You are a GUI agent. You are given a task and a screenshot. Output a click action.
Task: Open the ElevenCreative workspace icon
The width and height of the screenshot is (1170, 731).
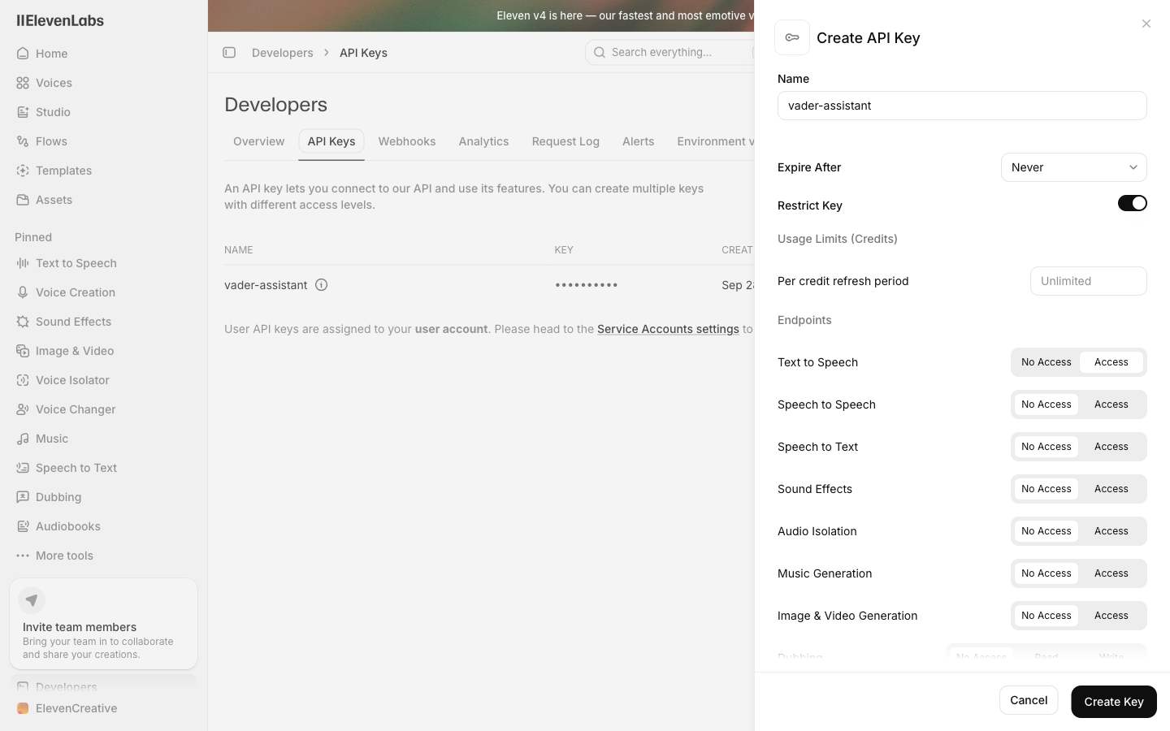coord(23,708)
